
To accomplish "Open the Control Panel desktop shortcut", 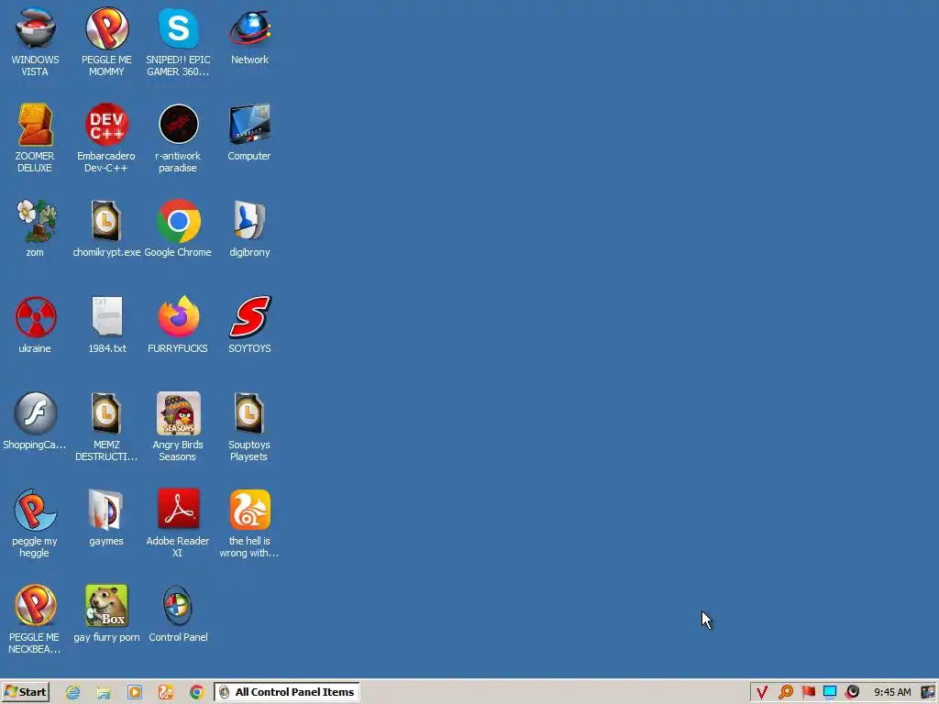I will pyautogui.click(x=178, y=613).
